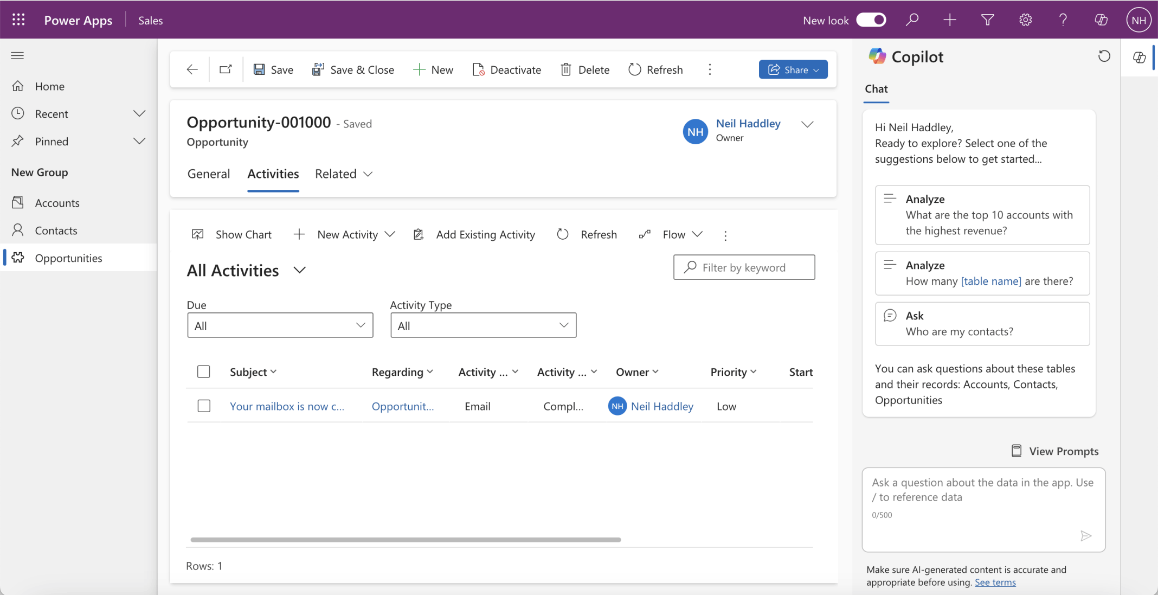The image size is (1158, 595).
Task: Click the back arrow icon
Action: (192, 69)
